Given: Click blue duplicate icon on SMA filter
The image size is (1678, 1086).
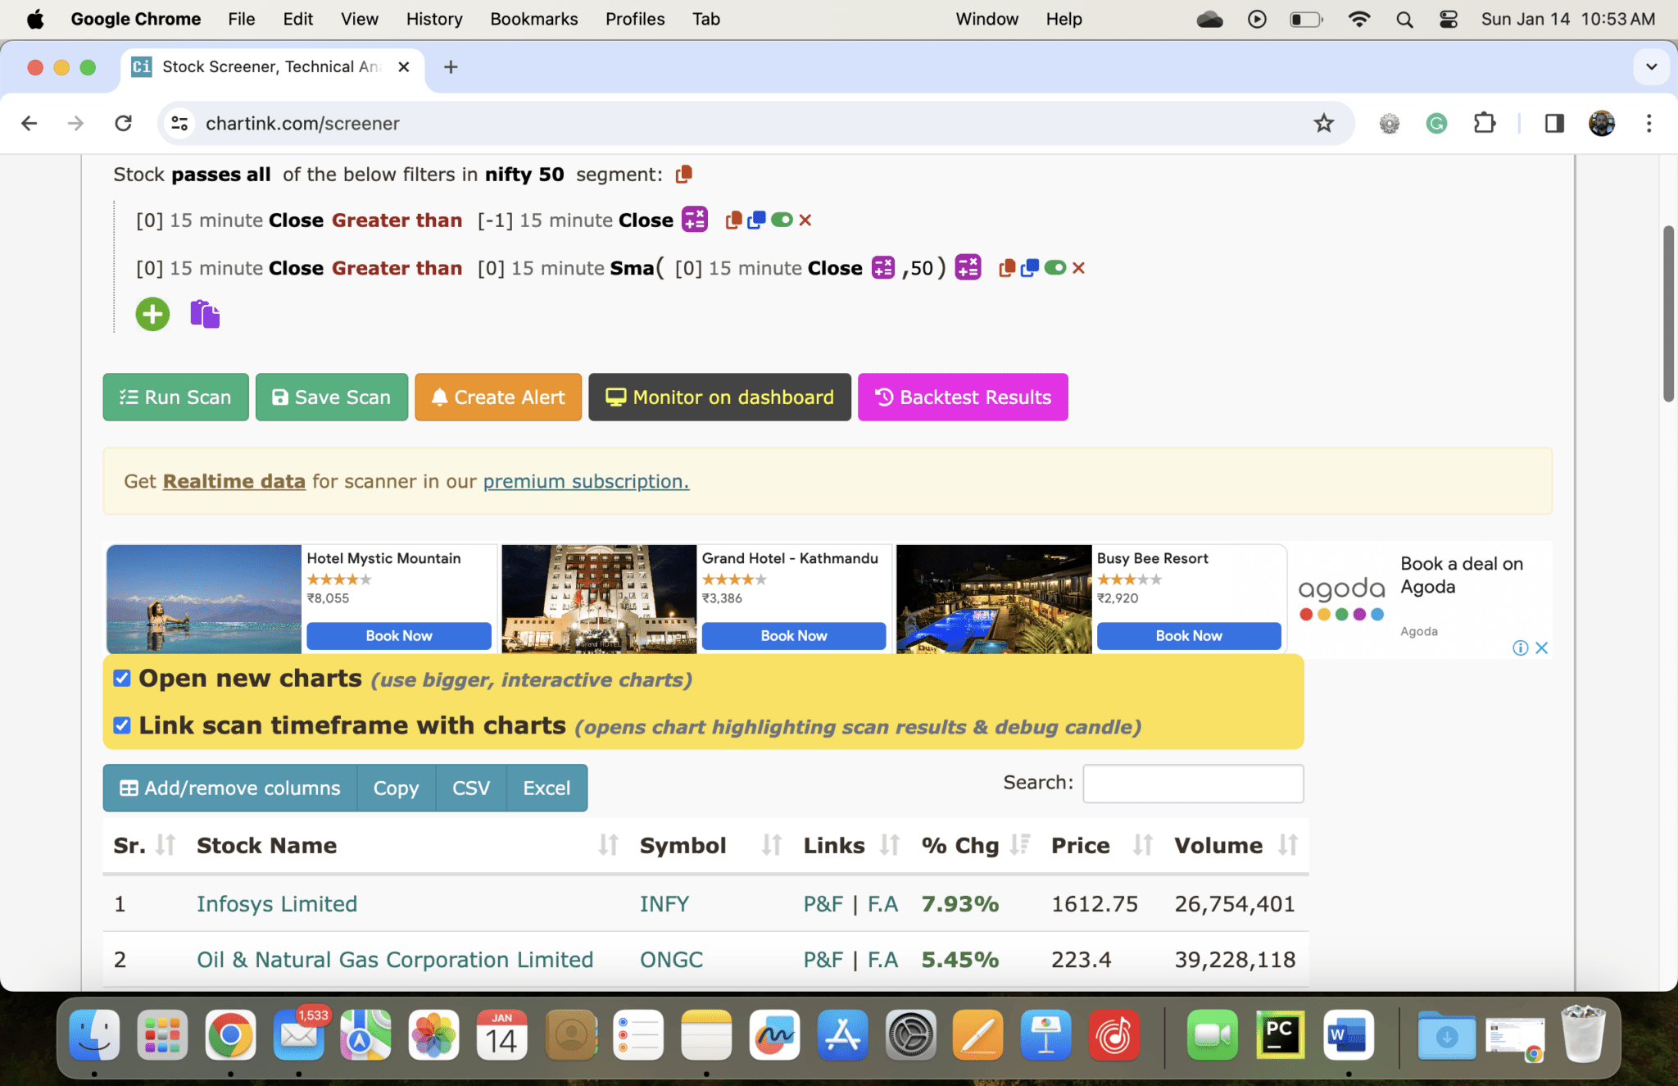Looking at the screenshot, I should [x=1030, y=268].
